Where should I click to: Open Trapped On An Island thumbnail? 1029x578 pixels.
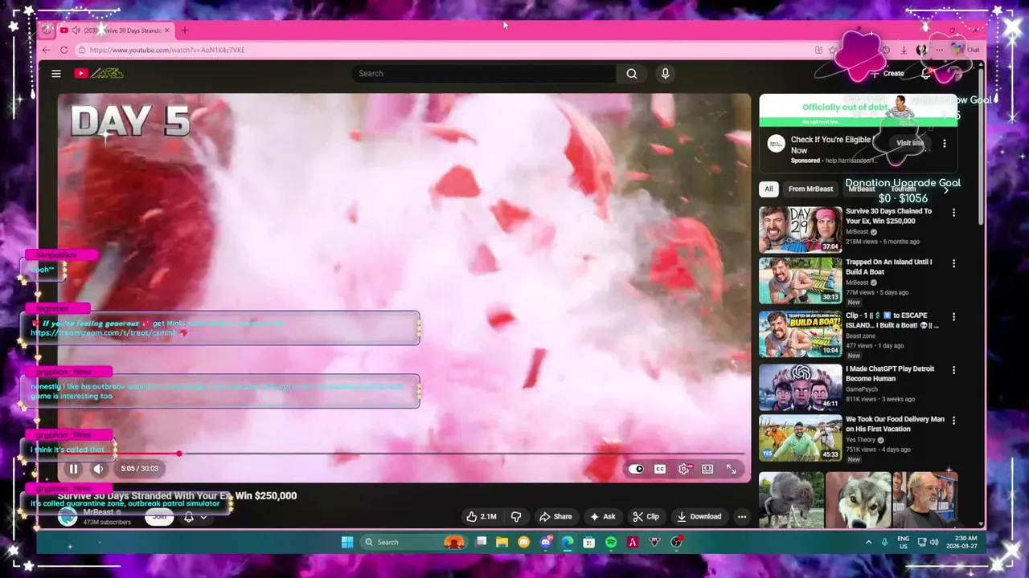coord(801,280)
